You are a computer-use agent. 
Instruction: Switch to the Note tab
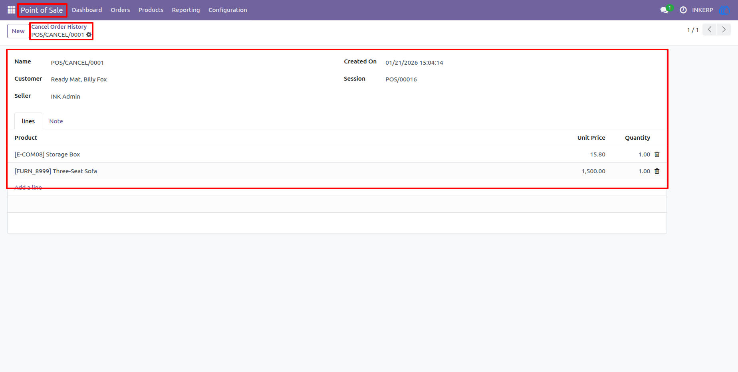pos(56,121)
